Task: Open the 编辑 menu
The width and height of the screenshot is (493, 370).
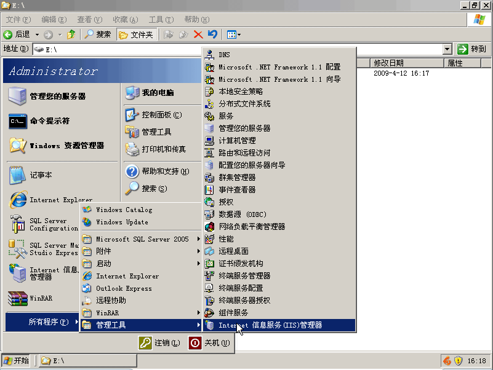Action: pos(54,20)
